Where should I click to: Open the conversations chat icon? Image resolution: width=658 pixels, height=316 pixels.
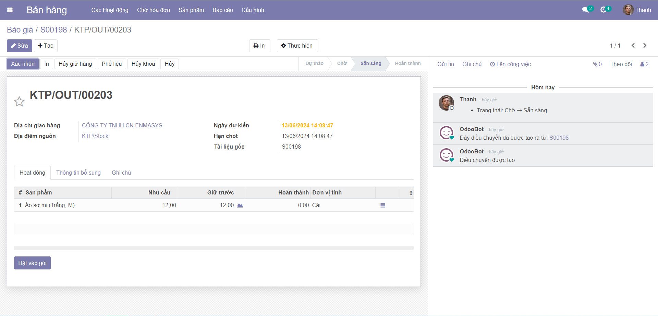click(585, 10)
